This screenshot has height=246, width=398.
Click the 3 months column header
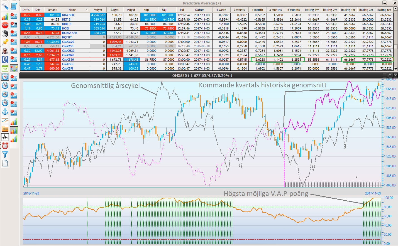(x=275, y=10)
